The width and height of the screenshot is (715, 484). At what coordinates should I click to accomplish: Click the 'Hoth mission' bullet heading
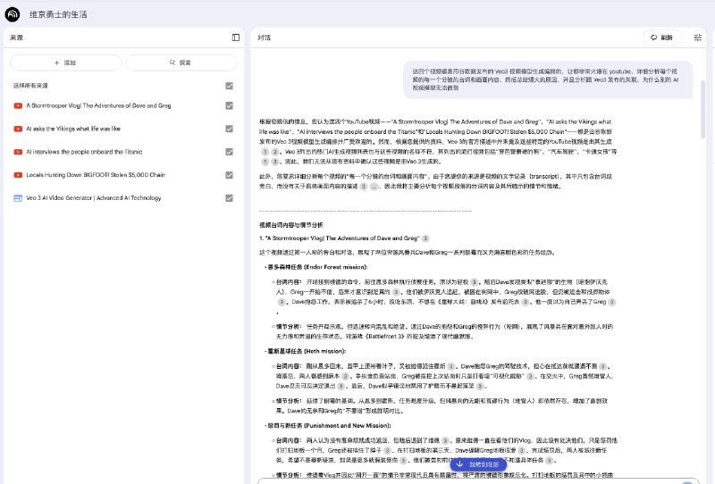click(307, 351)
